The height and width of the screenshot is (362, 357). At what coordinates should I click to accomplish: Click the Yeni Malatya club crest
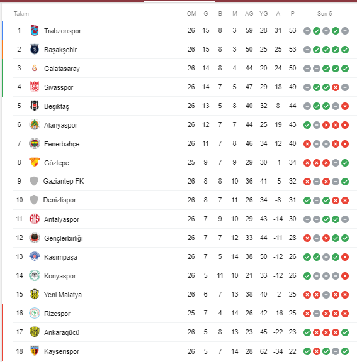35,294
